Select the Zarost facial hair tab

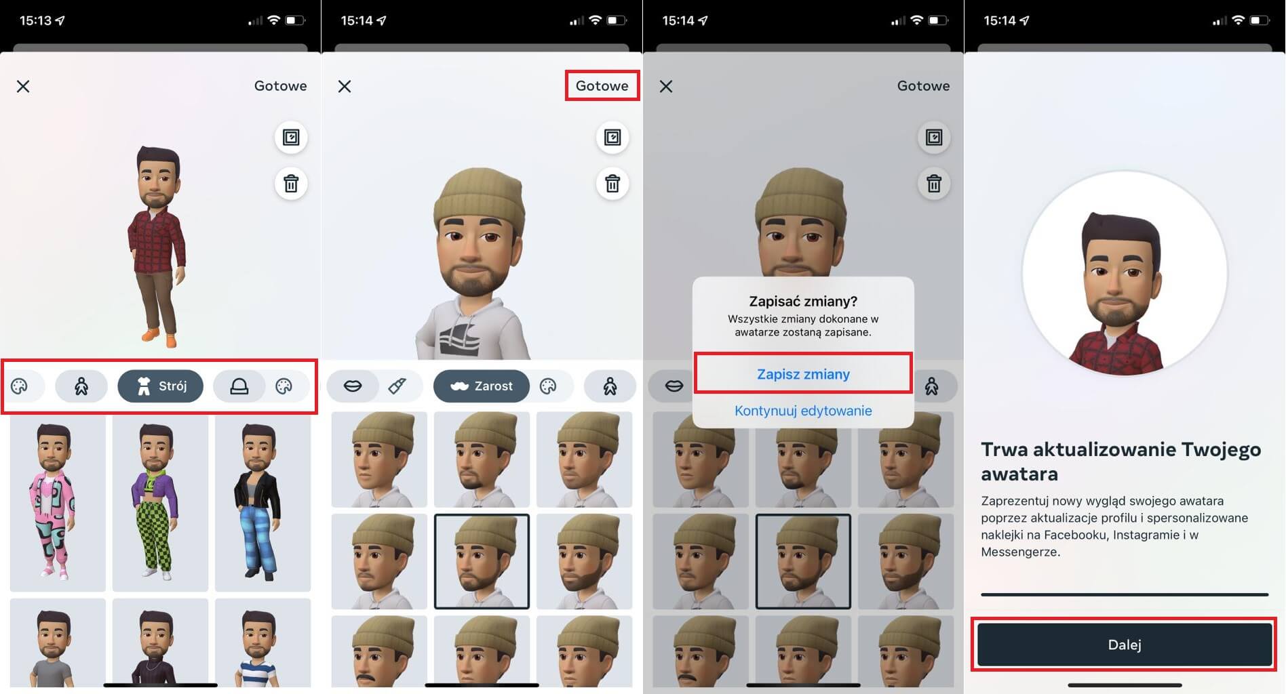(x=482, y=386)
